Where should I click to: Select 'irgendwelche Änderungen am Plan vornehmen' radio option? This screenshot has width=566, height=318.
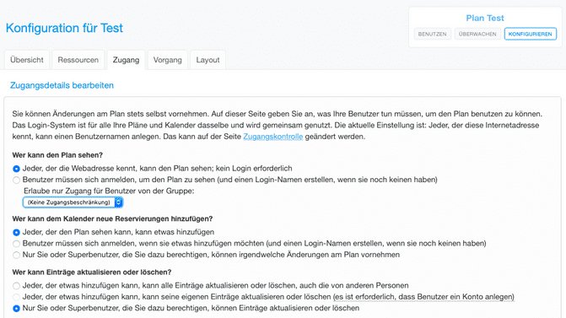pyautogui.click(x=16, y=255)
